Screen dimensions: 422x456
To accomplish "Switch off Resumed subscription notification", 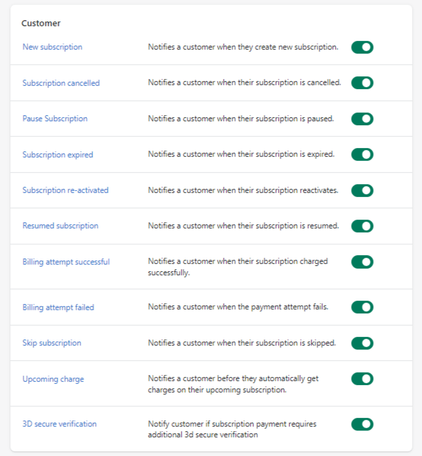I will point(362,226).
